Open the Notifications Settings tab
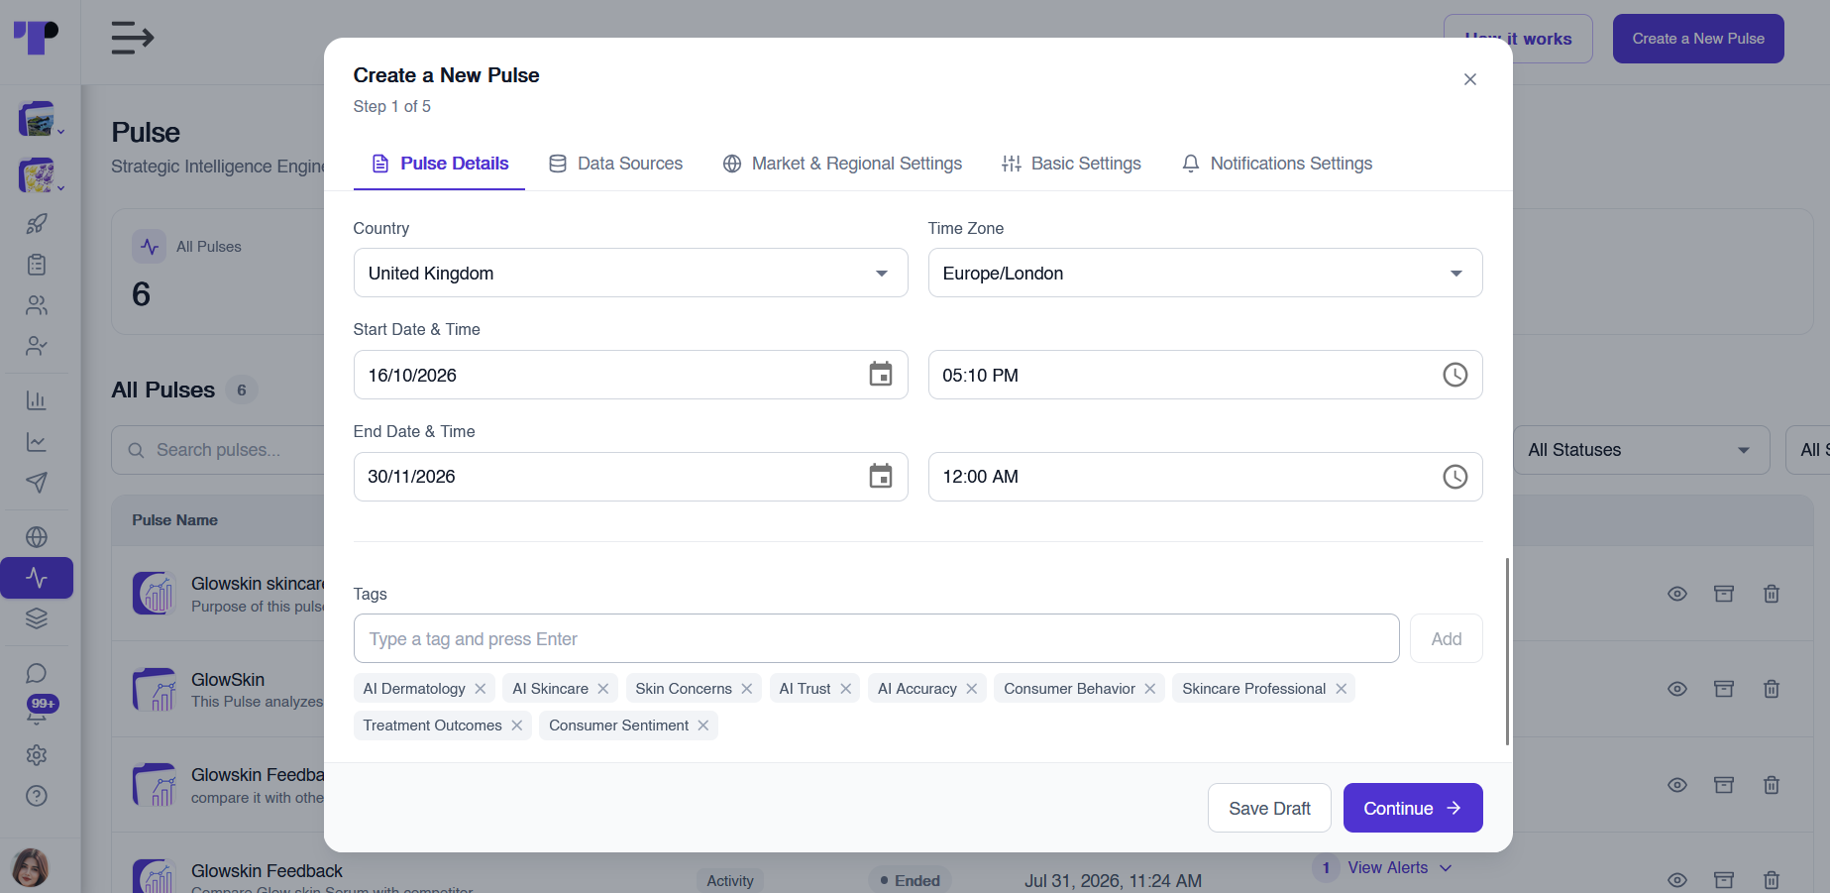Screen dimensions: 1830x893 pos(1277,164)
